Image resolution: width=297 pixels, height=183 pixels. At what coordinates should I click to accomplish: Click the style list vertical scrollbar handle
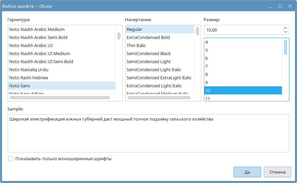click(x=198, y=31)
